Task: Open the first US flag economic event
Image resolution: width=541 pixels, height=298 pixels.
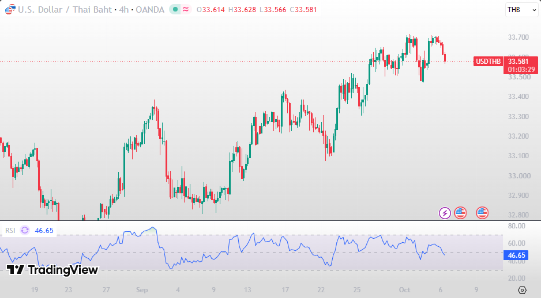Action: (x=460, y=213)
